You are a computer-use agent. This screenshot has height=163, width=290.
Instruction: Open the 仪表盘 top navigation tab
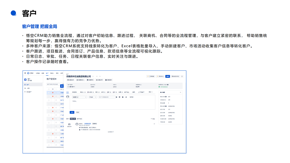38,73
